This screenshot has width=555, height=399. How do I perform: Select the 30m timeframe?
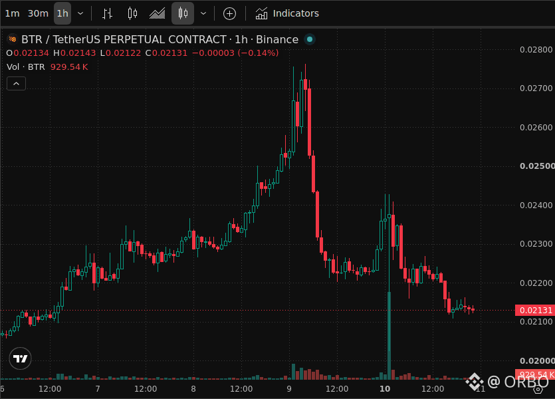[x=38, y=13]
